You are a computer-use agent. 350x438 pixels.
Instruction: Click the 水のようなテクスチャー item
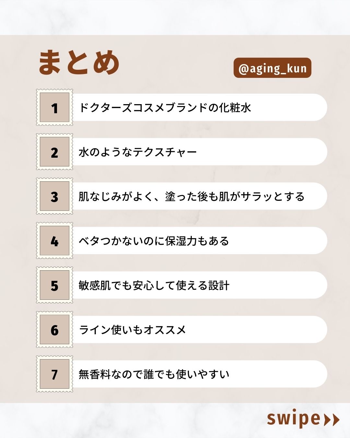click(138, 152)
